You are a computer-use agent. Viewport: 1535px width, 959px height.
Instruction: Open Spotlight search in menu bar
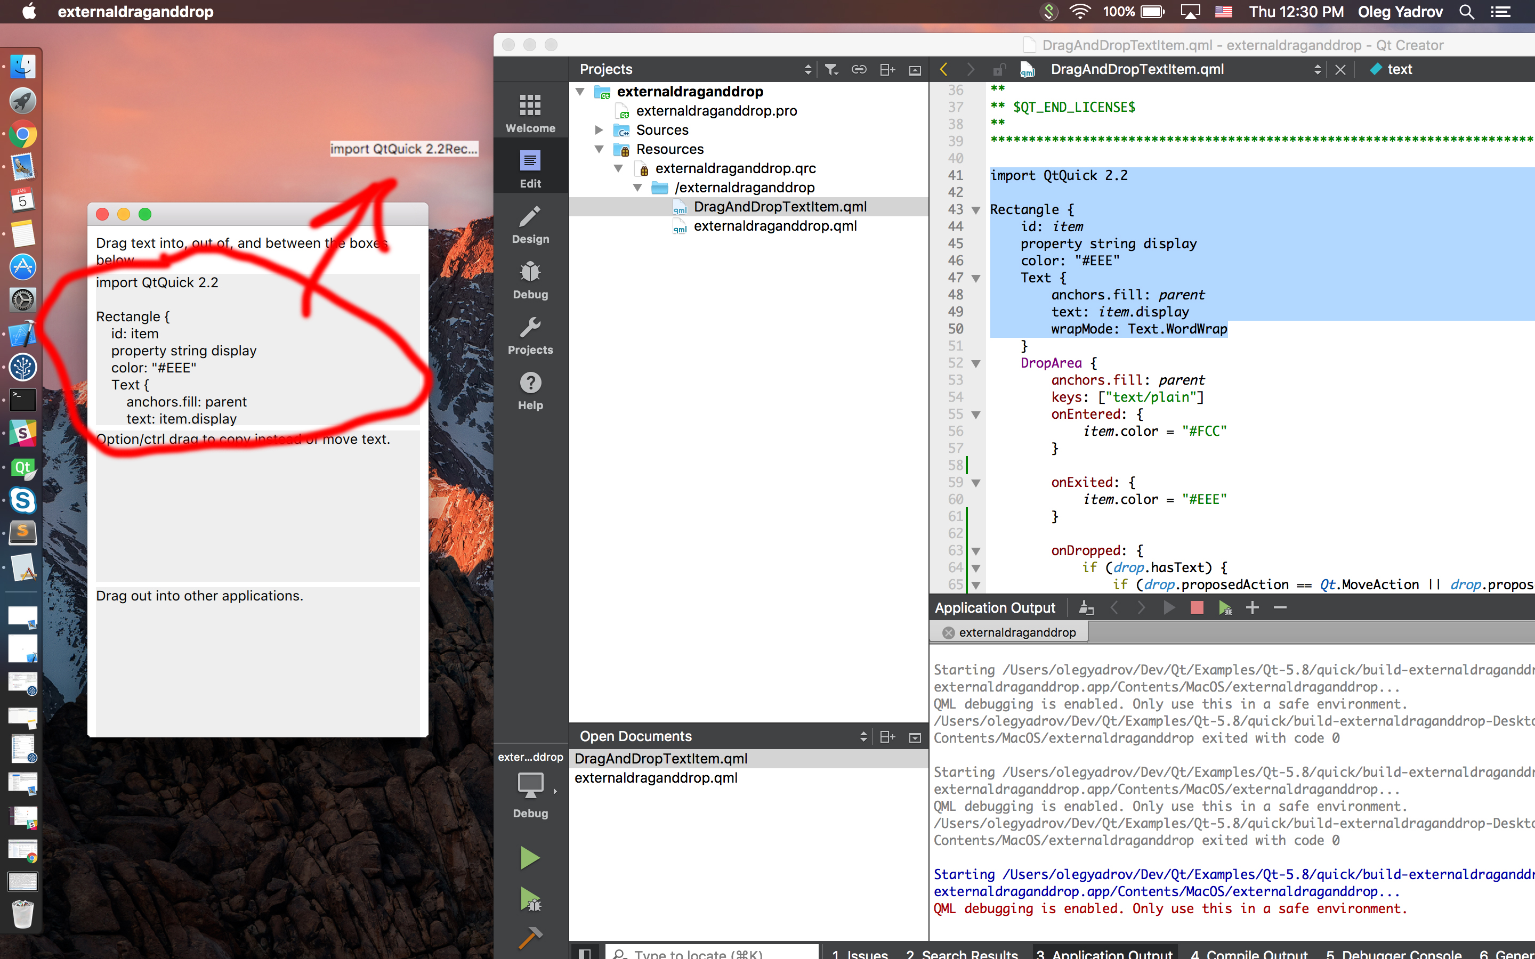(x=1466, y=11)
